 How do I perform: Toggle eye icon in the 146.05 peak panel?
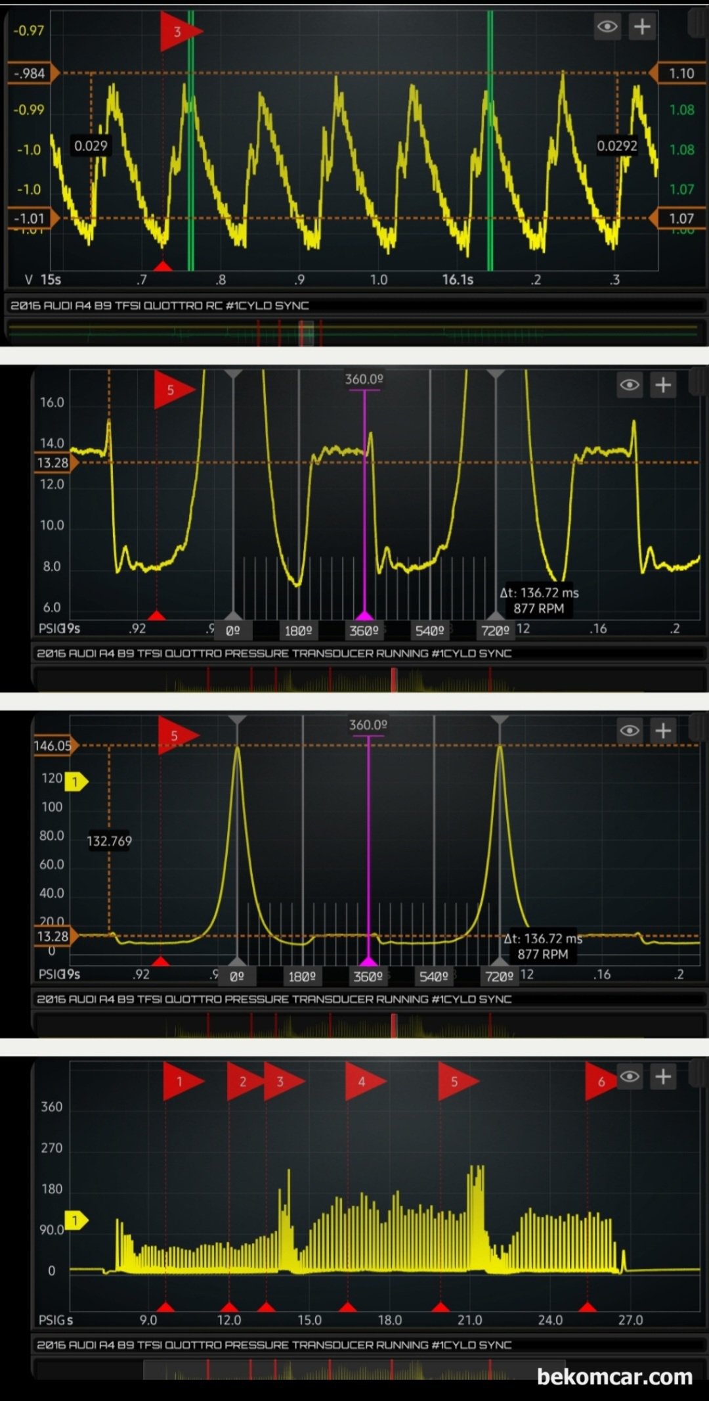coord(630,731)
